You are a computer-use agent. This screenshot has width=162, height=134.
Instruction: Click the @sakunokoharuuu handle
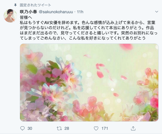pos(56,12)
